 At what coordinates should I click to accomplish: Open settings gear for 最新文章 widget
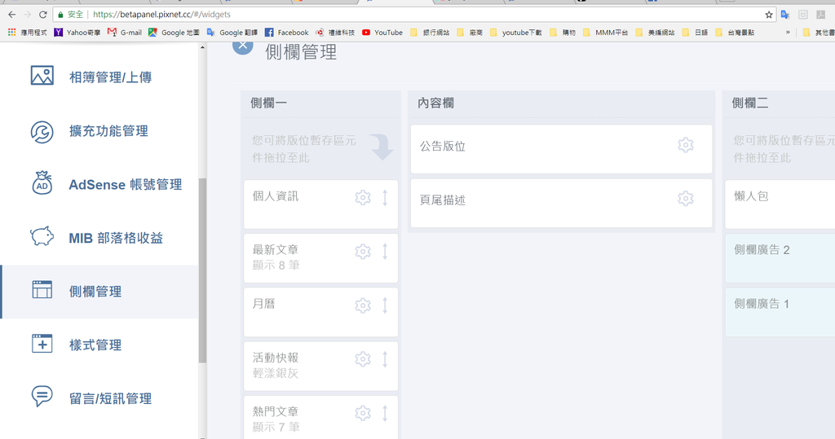pyautogui.click(x=363, y=251)
